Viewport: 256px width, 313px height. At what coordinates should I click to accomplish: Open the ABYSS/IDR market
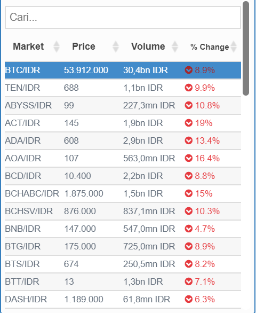(123, 105)
